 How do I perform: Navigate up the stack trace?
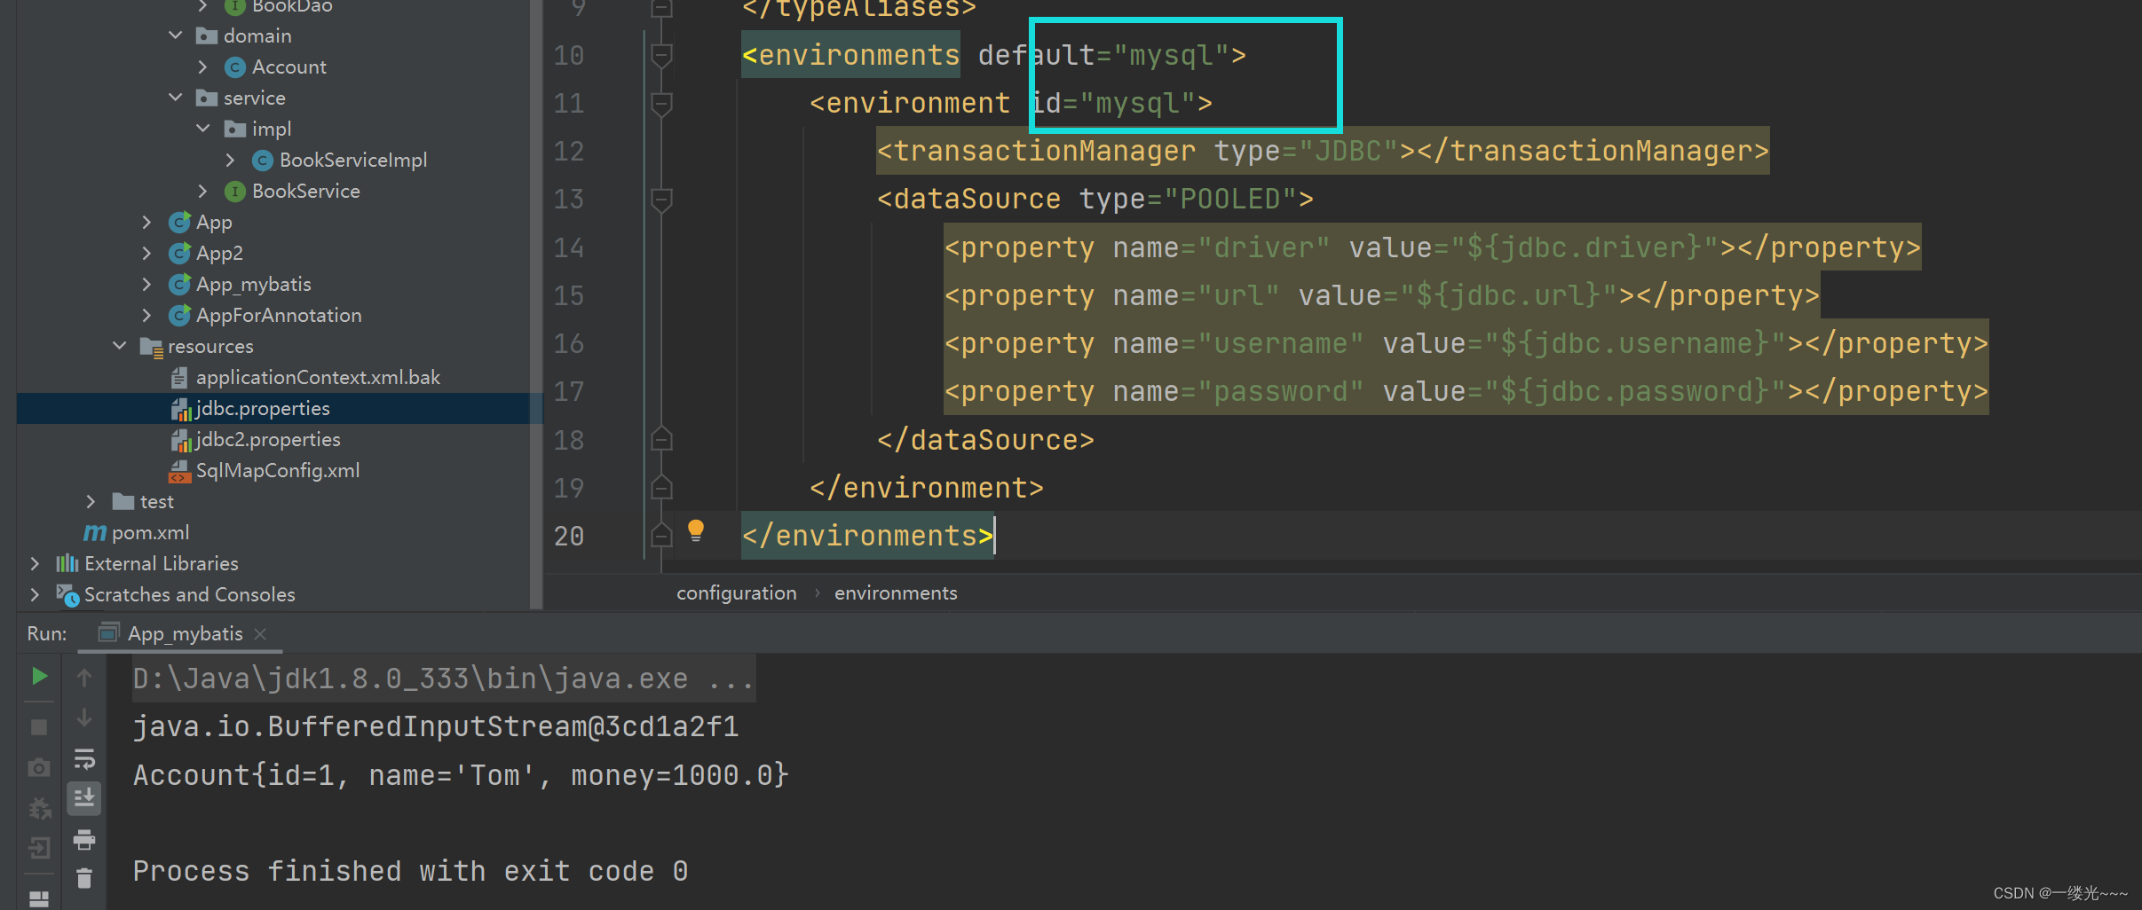click(84, 676)
